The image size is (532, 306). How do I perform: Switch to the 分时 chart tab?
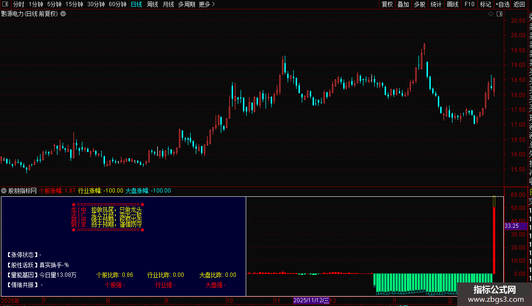point(19,4)
